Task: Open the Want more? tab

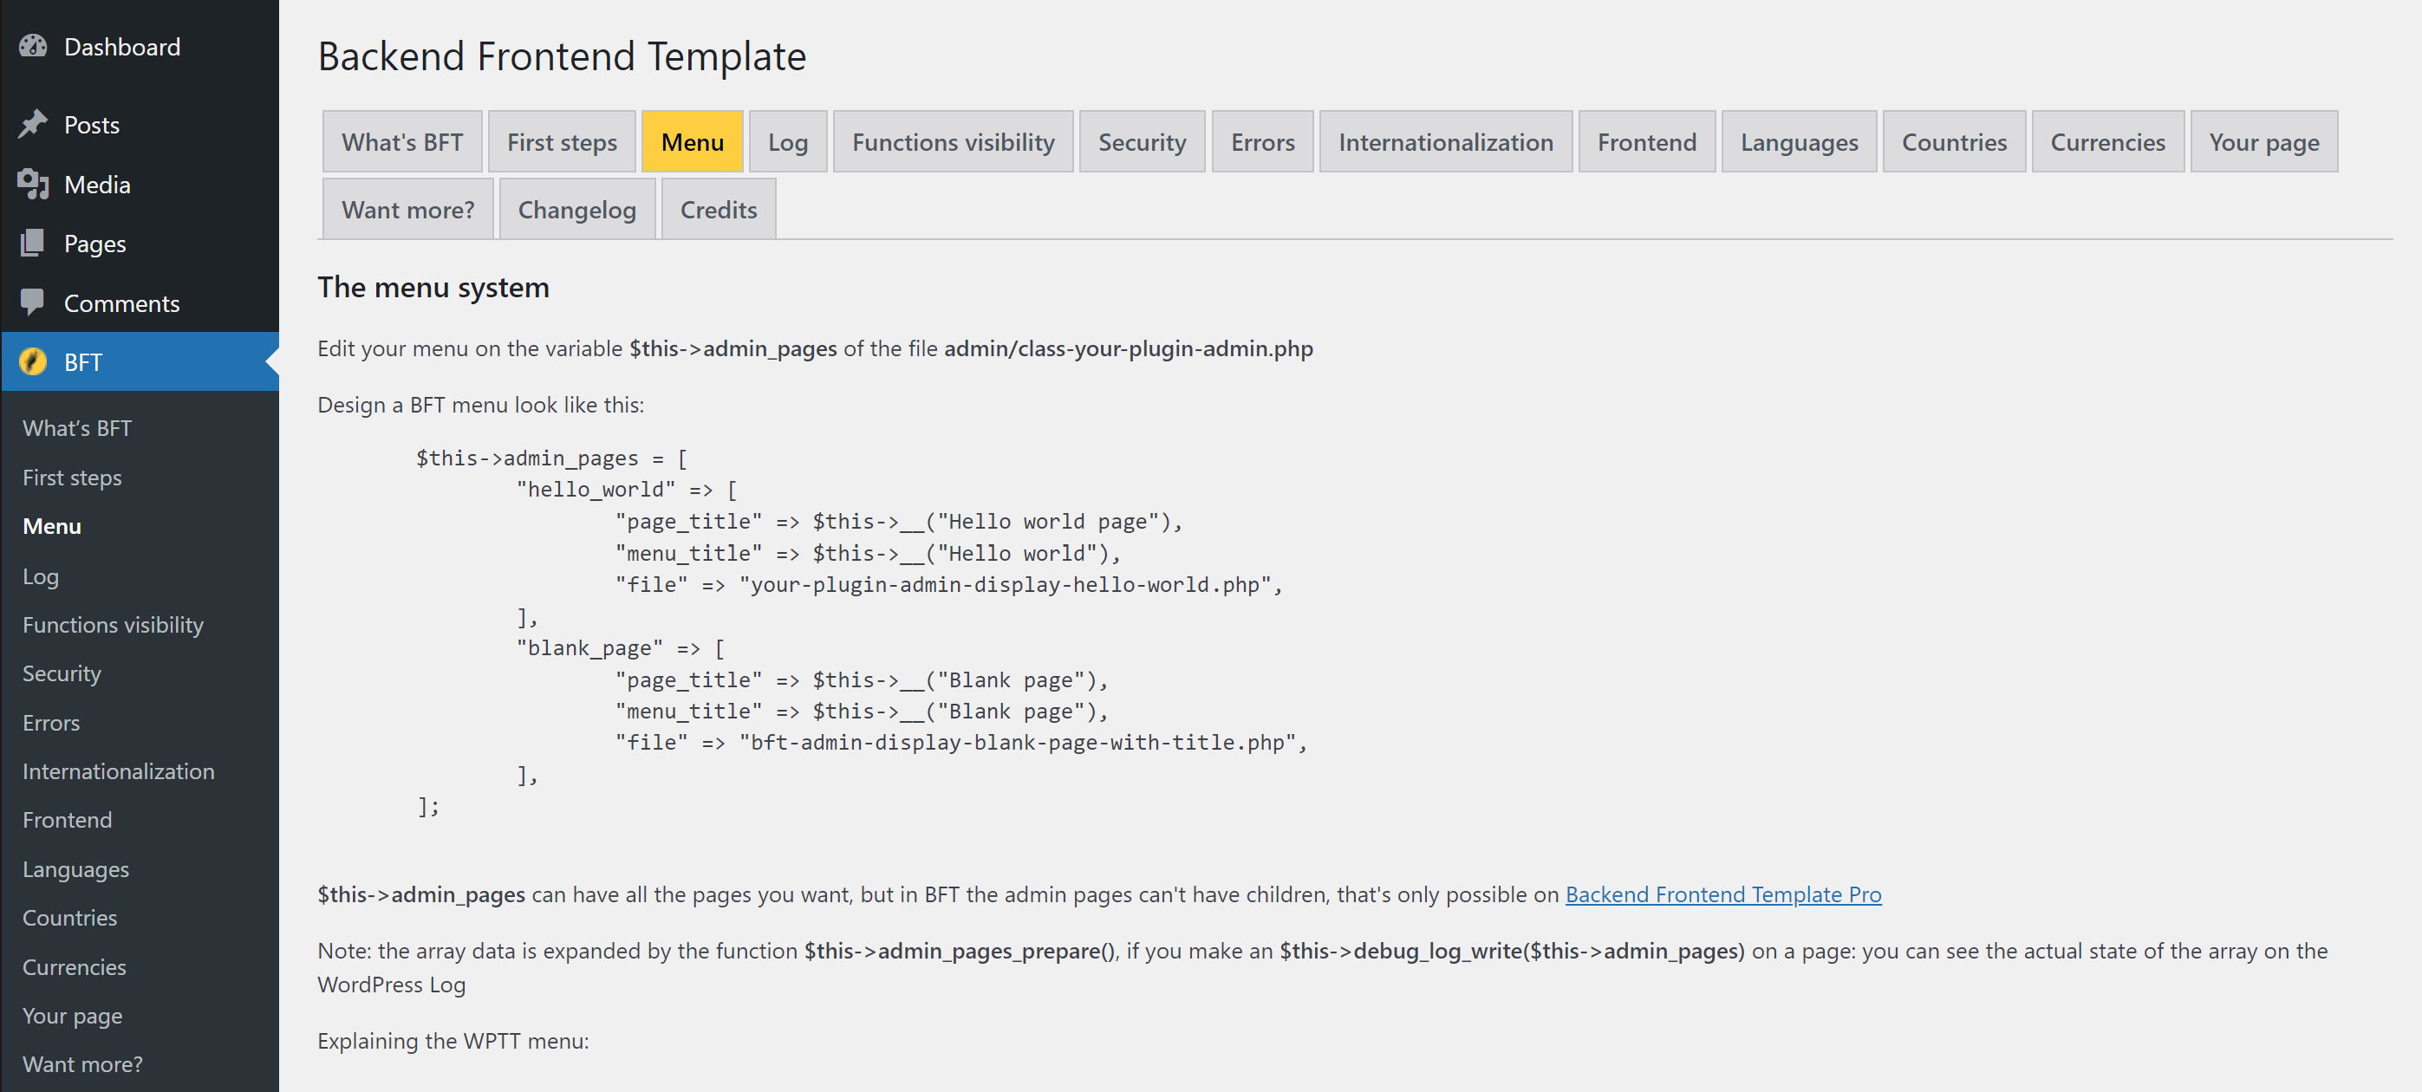Action: pos(407,209)
